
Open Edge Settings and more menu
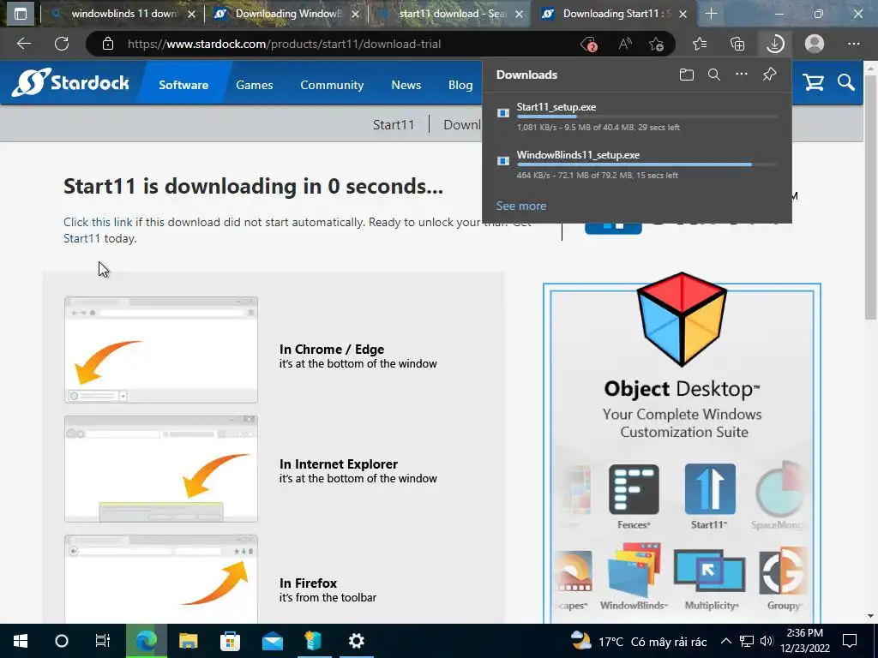click(x=853, y=44)
